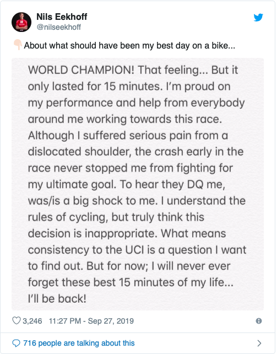This screenshot has width=277, height=354.
Task: Click the 'dislocated shoulder' line of the statement
Action: 135,152
